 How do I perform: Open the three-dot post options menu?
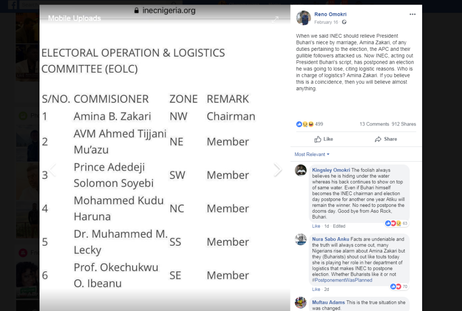tap(412, 14)
